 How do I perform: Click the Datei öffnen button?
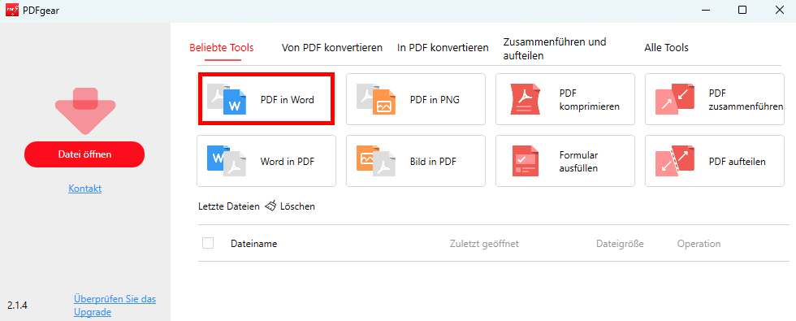point(84,154)
